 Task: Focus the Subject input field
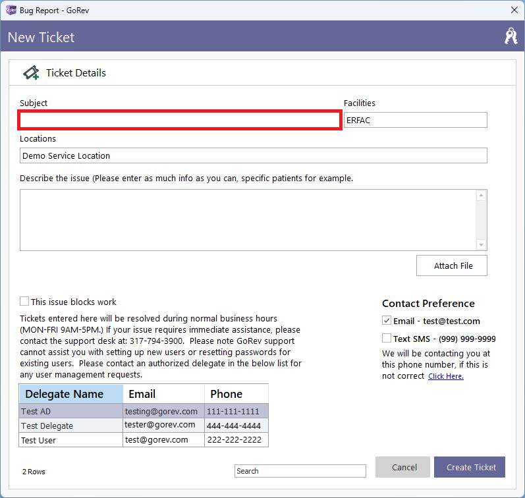(x=180, y=120)
